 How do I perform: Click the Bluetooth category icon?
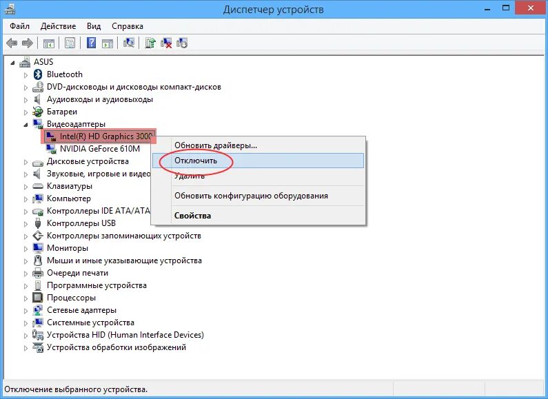38,74
